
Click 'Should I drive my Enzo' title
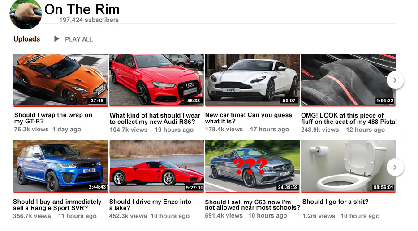[150, 205]
